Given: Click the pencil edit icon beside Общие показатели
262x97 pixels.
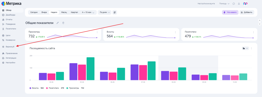Looking at the screenshot, I should pos(58,23).
